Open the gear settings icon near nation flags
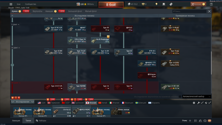The height and width of the screenshot is (125, 222). [x=194, y=103]
